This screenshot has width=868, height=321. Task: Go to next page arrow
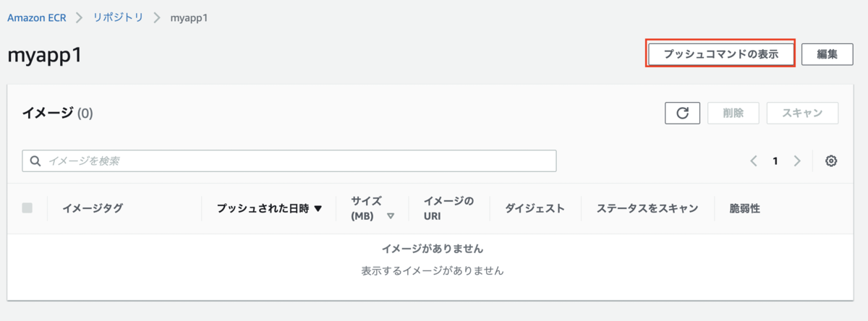[797, 161]
